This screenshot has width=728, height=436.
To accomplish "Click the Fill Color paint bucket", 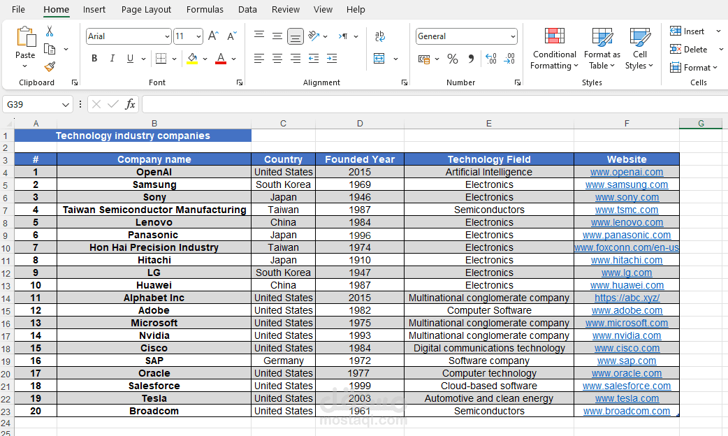I will click(192, 59).
